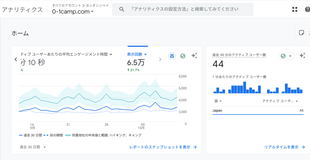Viewport: 310px width, 160px height.
Task: Focus the アナリティクス search field
Action: (x=183, y=9)
